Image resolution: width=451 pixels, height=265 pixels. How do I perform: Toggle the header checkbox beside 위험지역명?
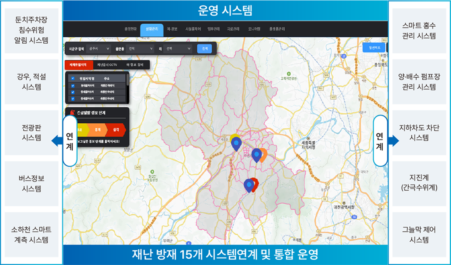(73, 79)
